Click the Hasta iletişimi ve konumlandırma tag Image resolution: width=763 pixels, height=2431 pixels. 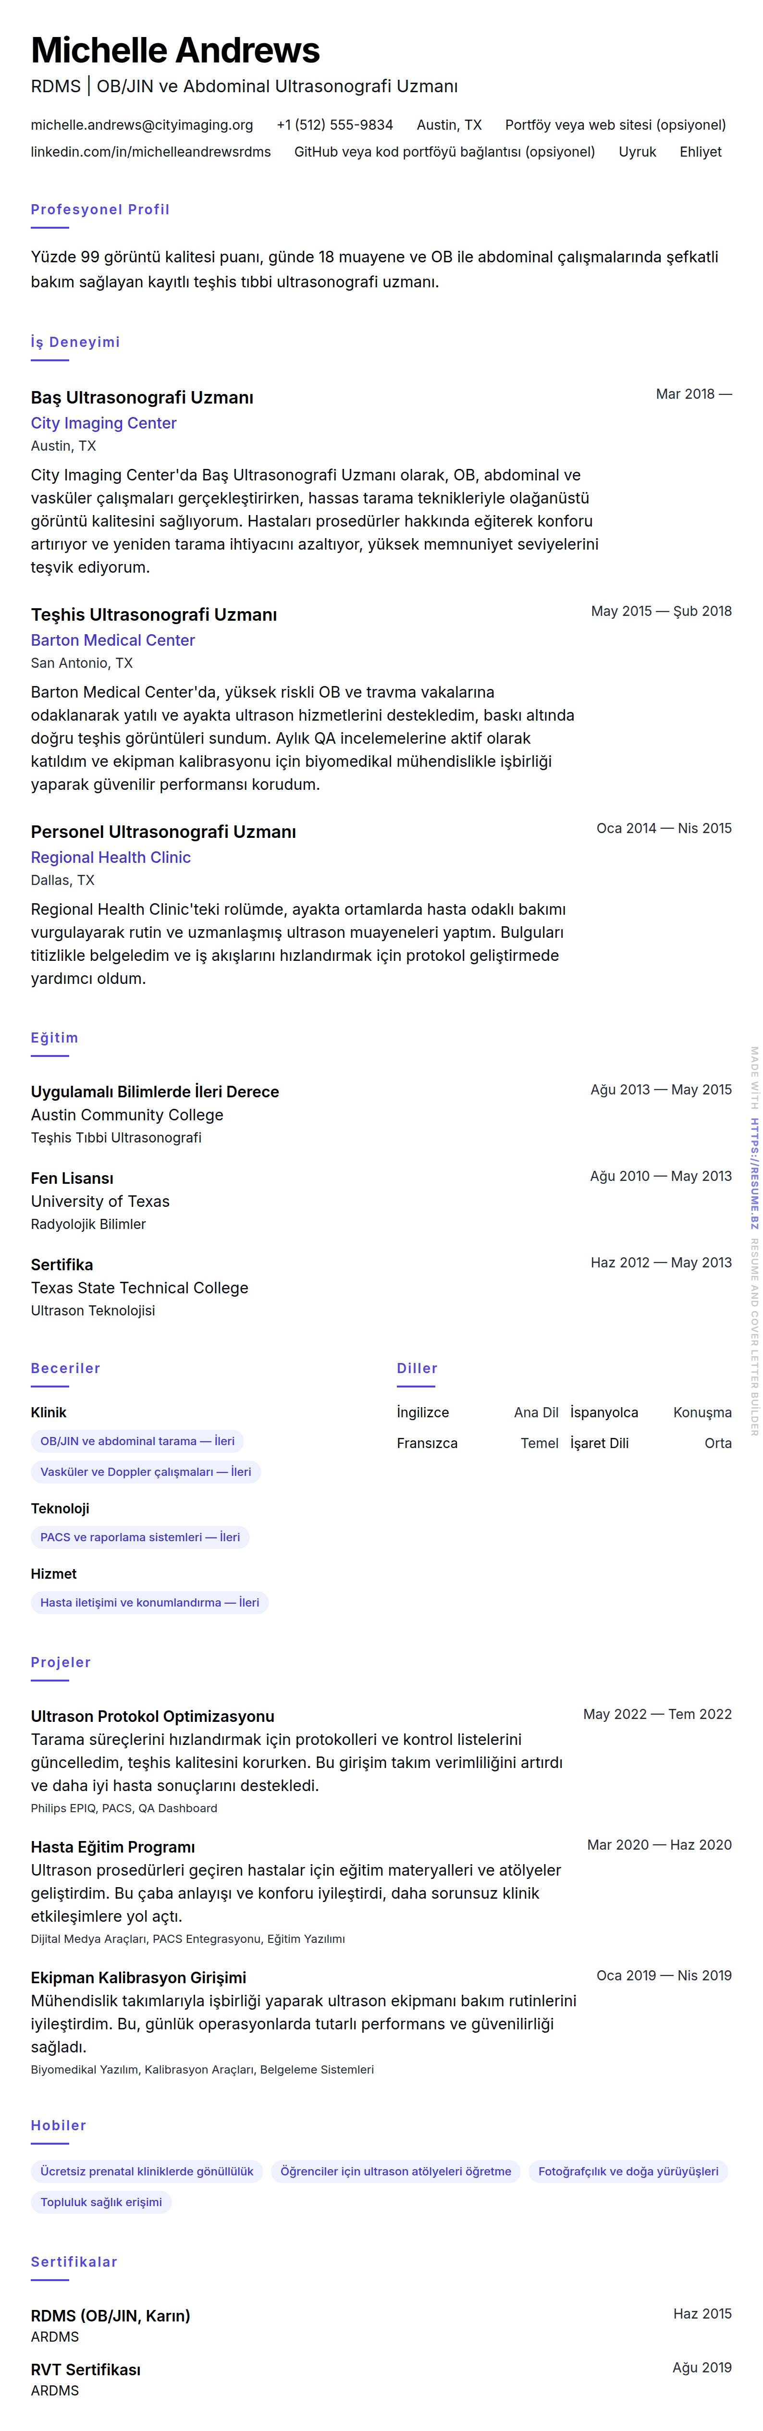point(149,1601)
